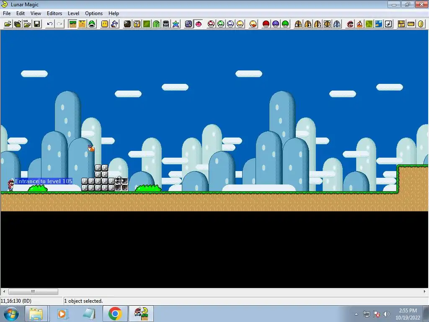Select the orange flying Cheep Cheep sprite
Image resolution: width=429 pixels, height=322 pixels.
[91, 148]
